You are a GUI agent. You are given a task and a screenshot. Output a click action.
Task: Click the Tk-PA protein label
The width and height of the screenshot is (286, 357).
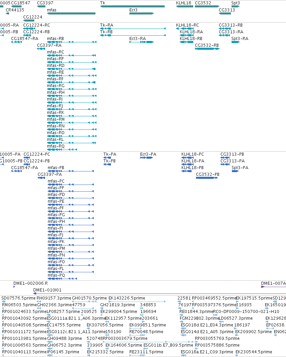(110, 154)
